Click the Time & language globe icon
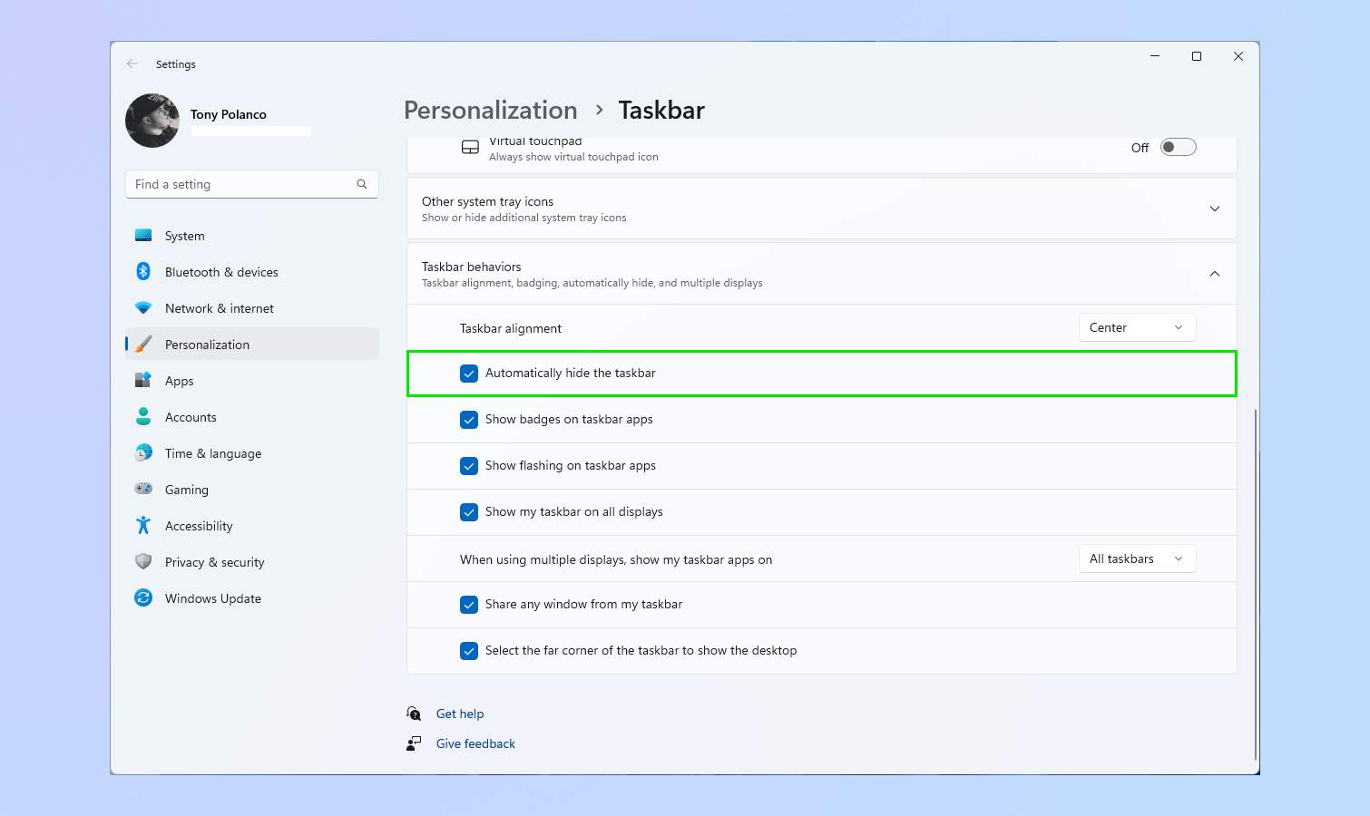This screenshot has height=816, width=1370. 143,453
